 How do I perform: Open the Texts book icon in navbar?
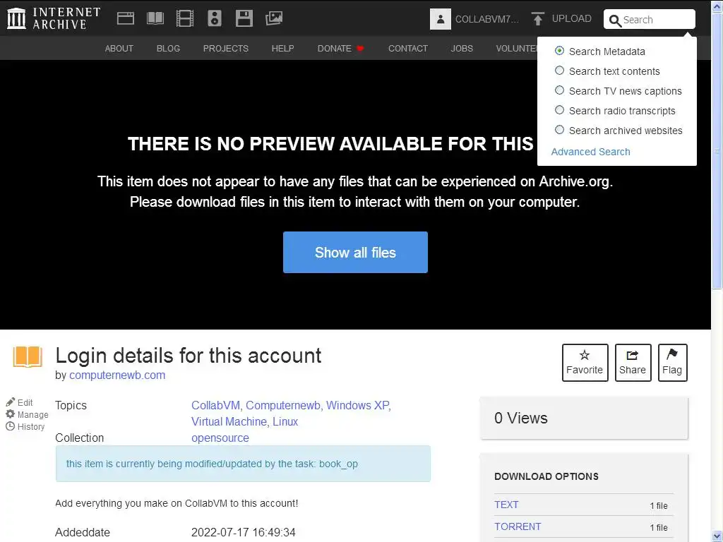point(155,18)
